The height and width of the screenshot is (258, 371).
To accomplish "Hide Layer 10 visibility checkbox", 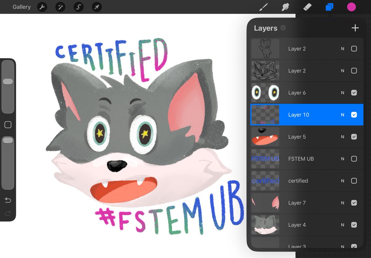I will tap(354, 115).
